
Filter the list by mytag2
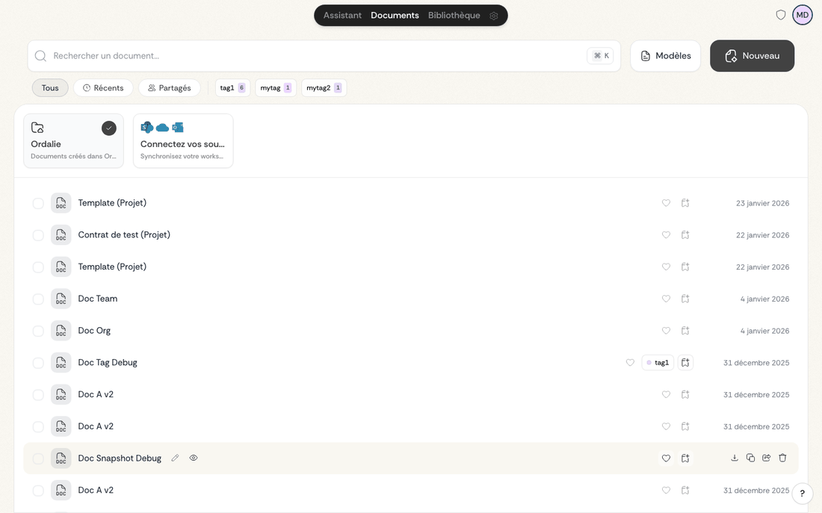[x=324, y=88]
